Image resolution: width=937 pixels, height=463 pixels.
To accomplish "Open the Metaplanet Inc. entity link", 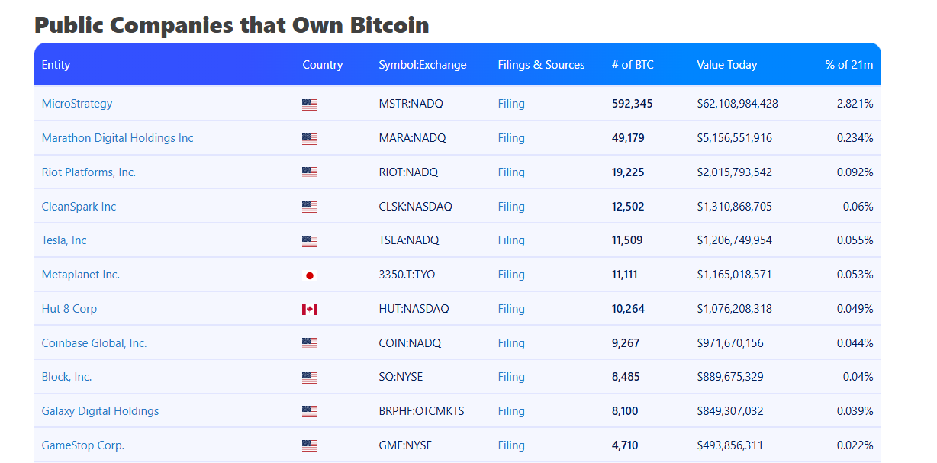I will (81, 275).
